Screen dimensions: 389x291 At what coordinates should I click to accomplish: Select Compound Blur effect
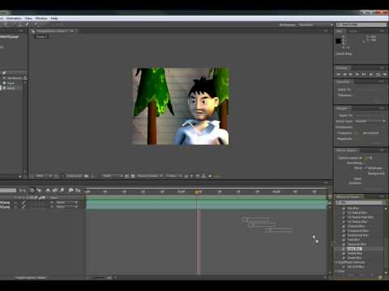(x=357, y=231)
